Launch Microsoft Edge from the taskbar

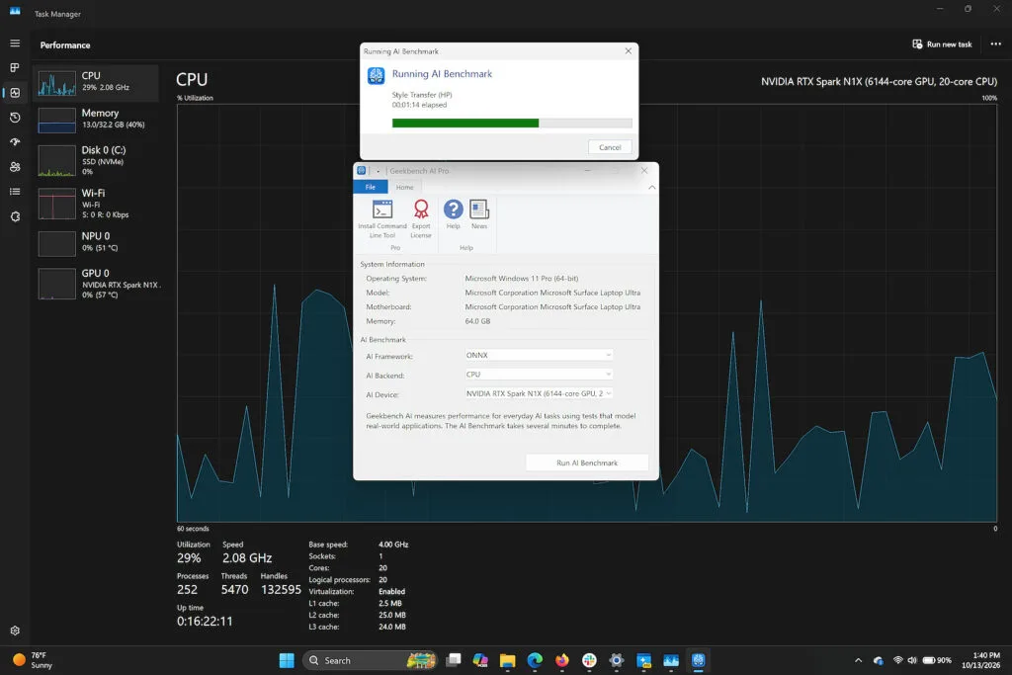(535, 660)
